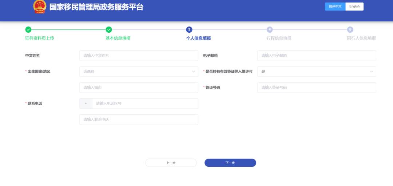Click the plus prefix in phone field

point(86,104)
